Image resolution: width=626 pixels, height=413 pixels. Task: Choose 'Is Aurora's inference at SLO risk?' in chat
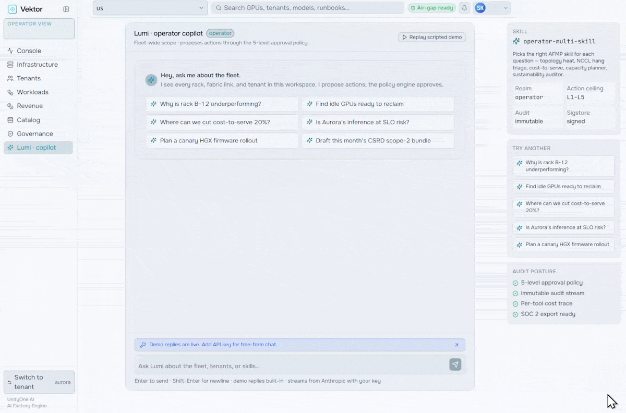[x=378, y=122]
